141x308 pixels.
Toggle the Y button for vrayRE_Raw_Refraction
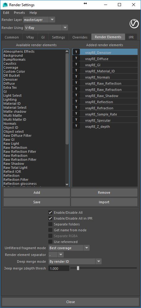tap(76, 89)
